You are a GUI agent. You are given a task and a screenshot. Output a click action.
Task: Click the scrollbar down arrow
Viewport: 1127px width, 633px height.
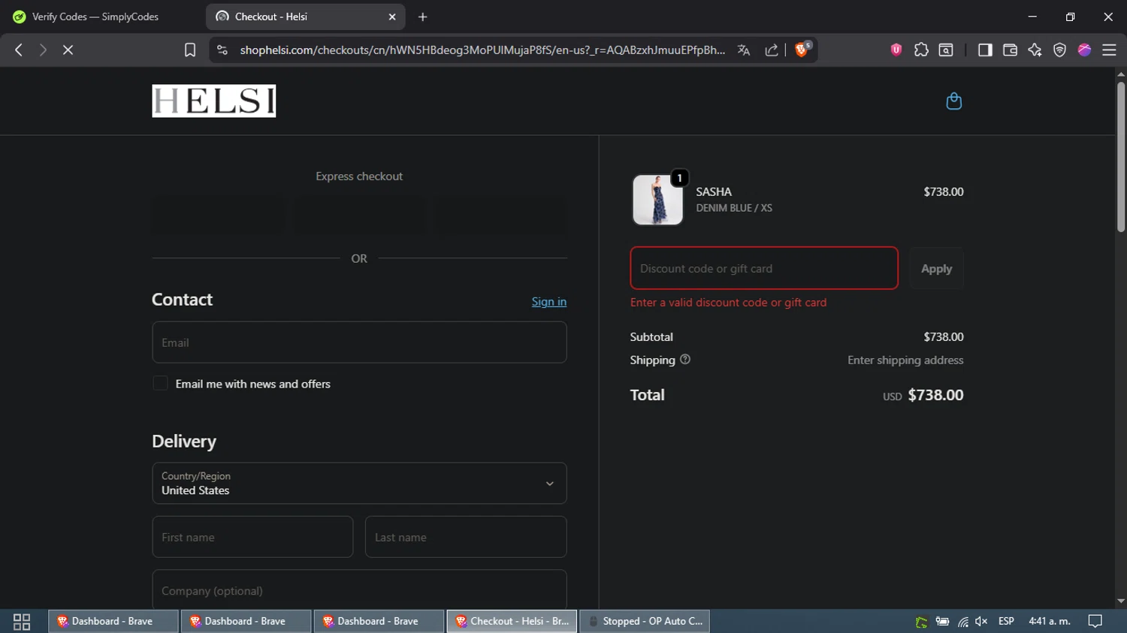point(1121,601)
